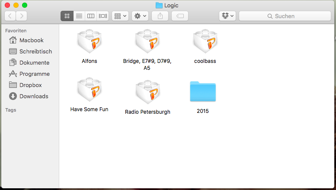Click the Alfons file name label
Viewport: 336px width, 190px height.
pos(90,61)
